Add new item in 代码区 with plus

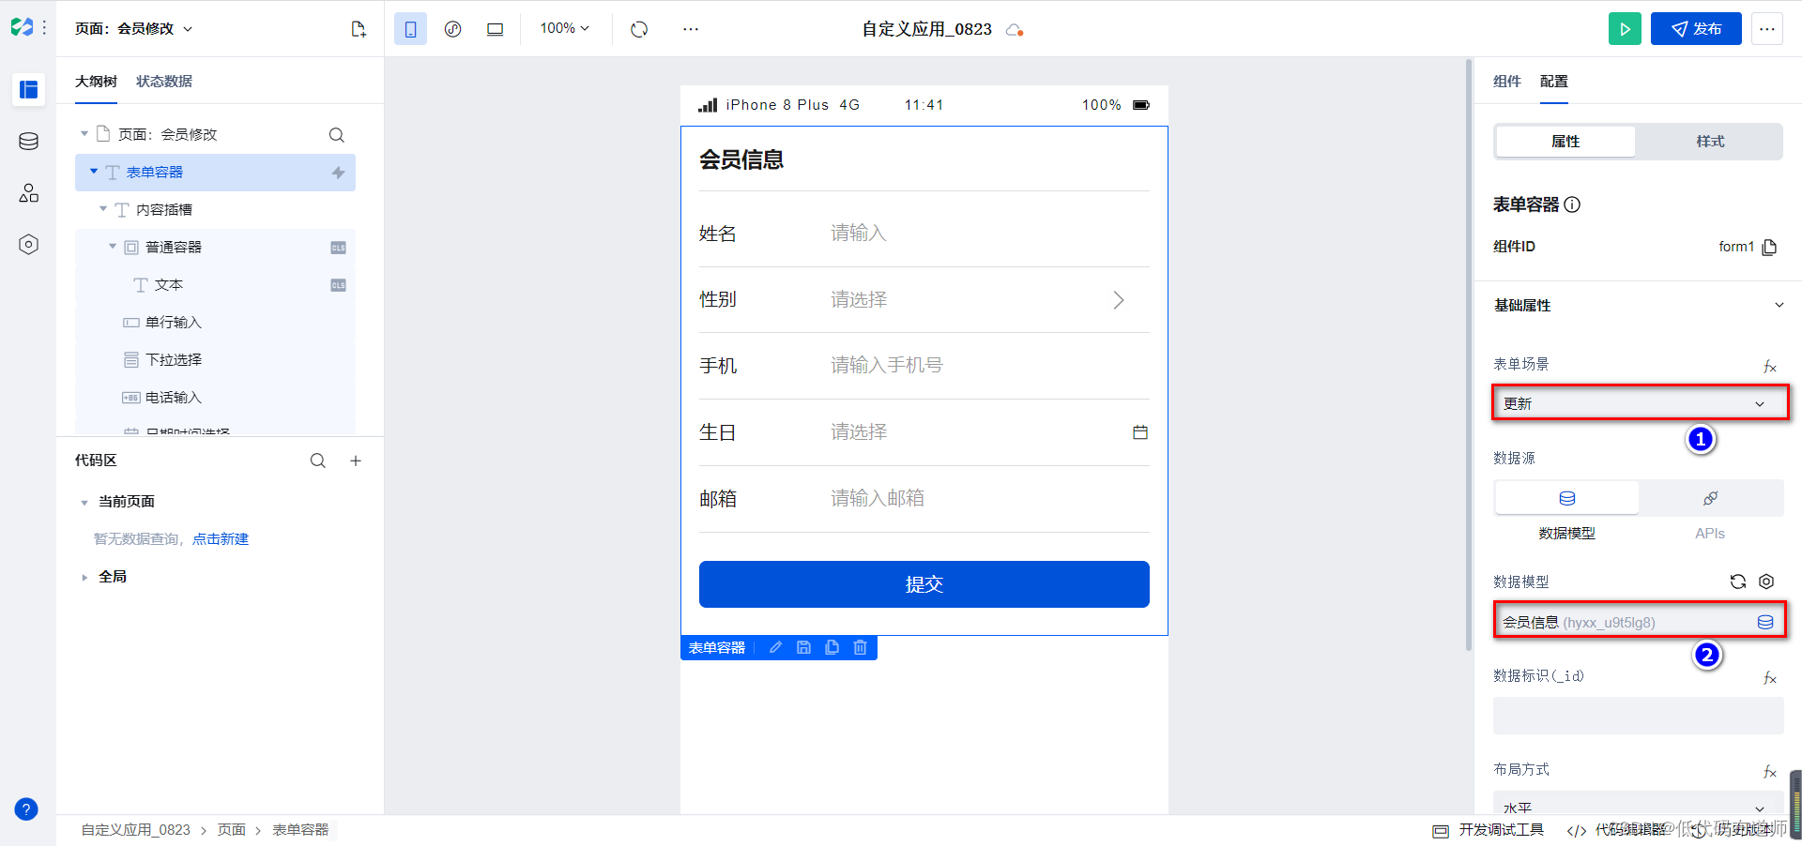click(356, 461)
